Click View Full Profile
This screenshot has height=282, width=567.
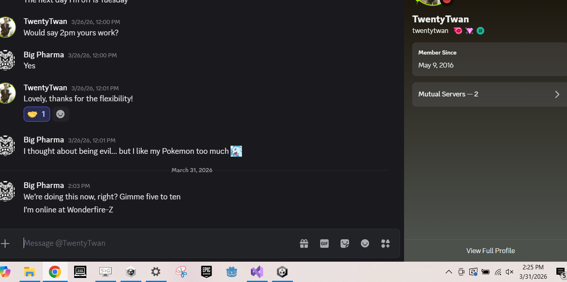pos(490,251)
